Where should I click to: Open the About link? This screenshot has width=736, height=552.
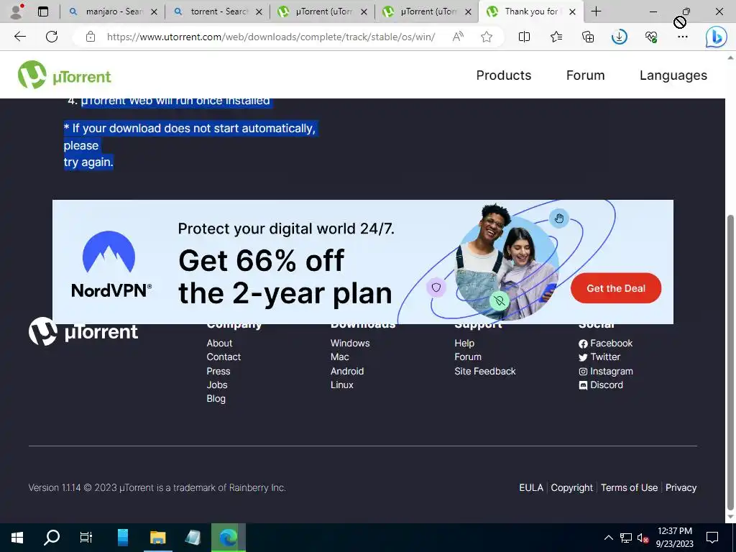(x=219, y=343)
